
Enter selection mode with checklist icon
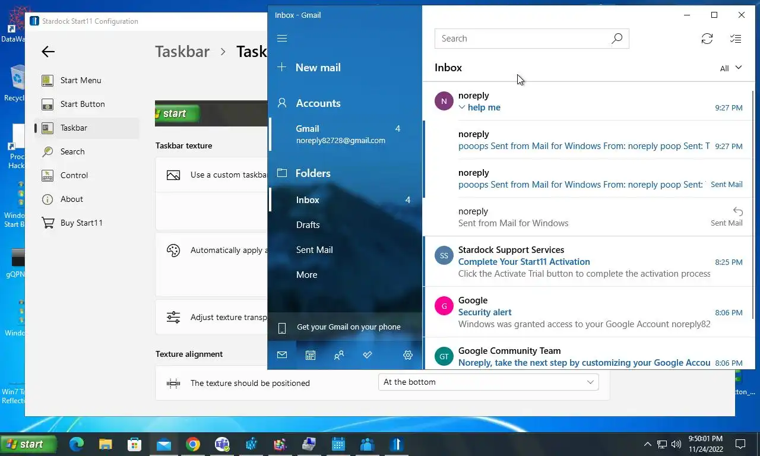736,39
